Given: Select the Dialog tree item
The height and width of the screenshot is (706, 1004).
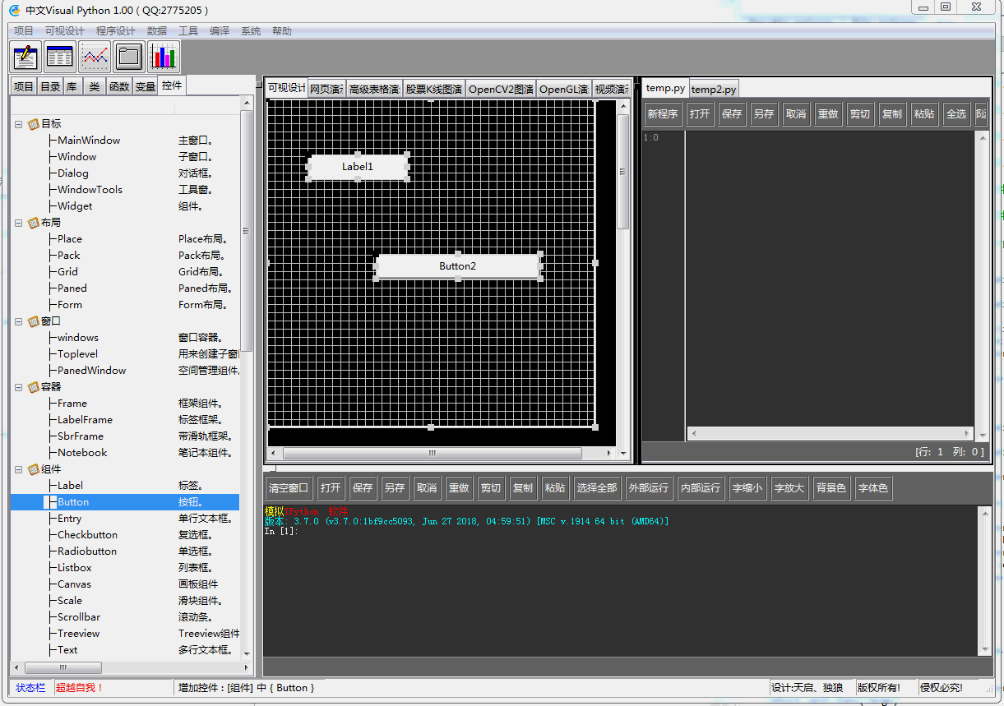Looking at the screenshot, I should [73, 173].
